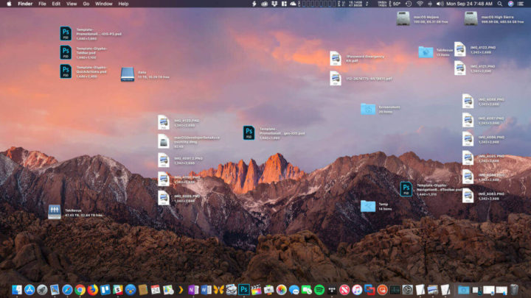Select the IMG_4122.PNG file
The width and height of the screenshot is (531, 298).
coord(460,49)
